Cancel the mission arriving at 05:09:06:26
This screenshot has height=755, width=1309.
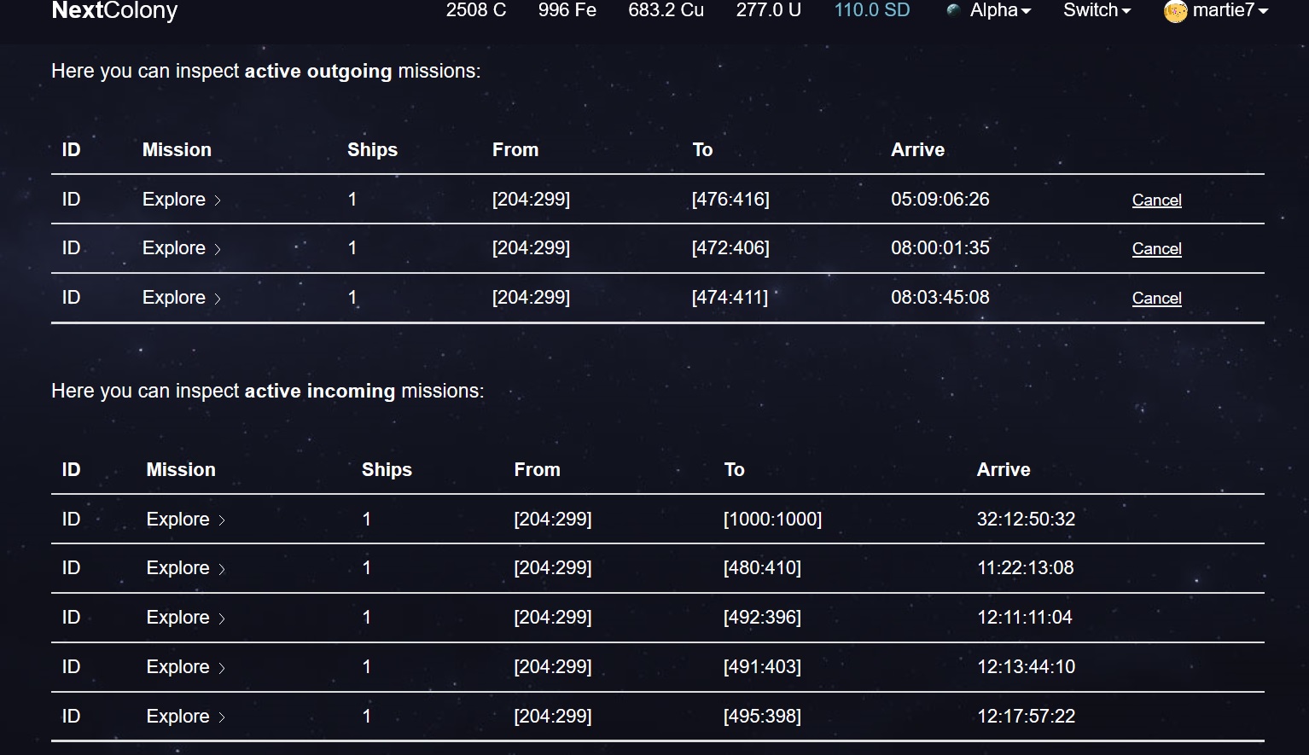tap(1156, 200)
